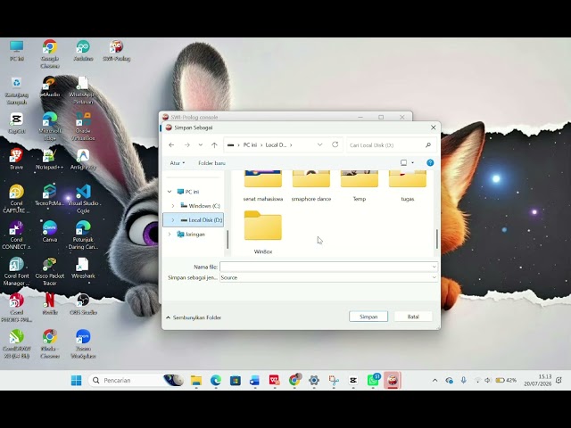This screenshot has width=571, height=428.
Task: Click PC ini in the address bar path
Action: coord(250,144)
